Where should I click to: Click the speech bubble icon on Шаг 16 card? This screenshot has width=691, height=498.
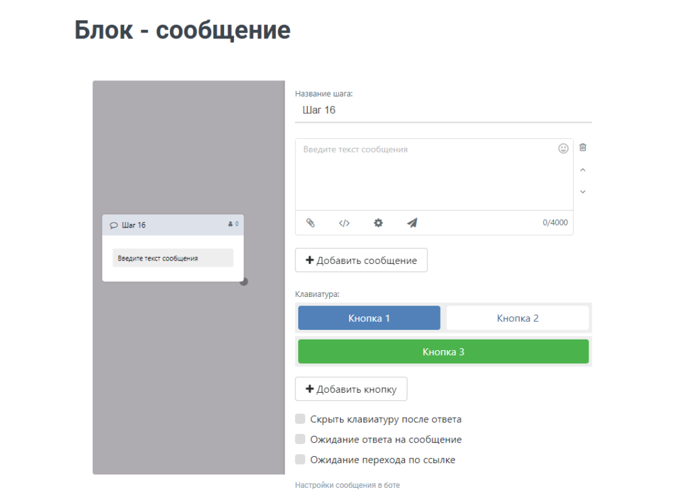(x=113, y=225)
